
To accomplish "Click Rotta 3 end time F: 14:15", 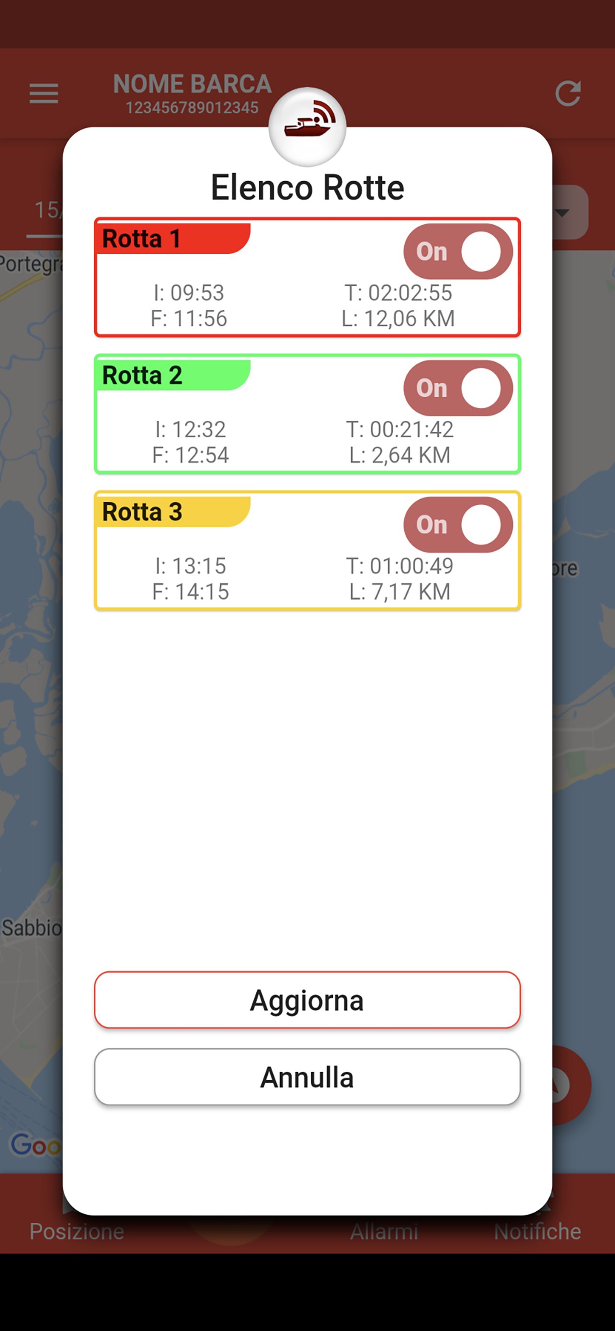I will tap(191, 591).
